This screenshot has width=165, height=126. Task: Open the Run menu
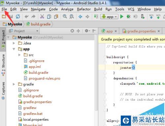pos(109,9)
